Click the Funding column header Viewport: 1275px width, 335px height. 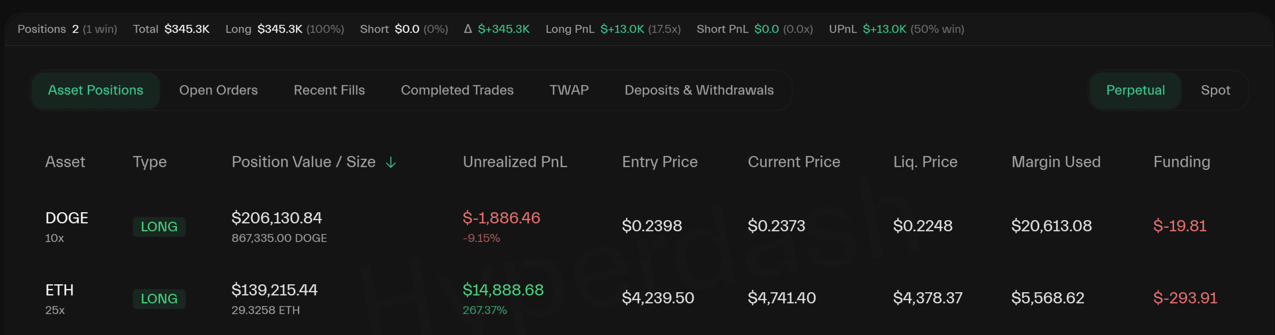pyautogui.click(x=1181, y=162)
